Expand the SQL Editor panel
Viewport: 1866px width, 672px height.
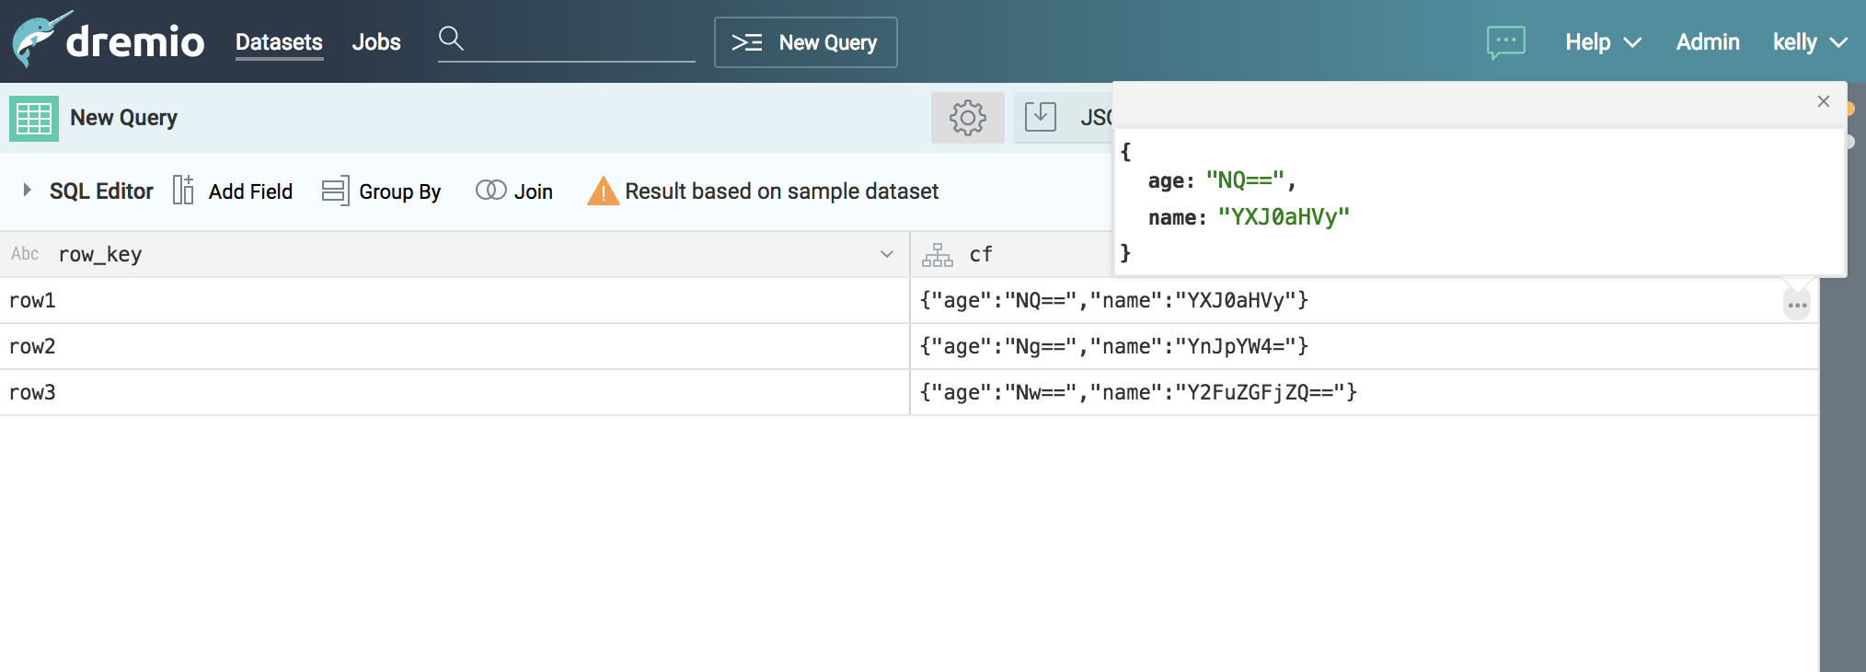28,191
